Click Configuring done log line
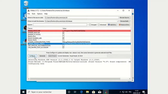The image size is (168, 94). coord(36,64)
